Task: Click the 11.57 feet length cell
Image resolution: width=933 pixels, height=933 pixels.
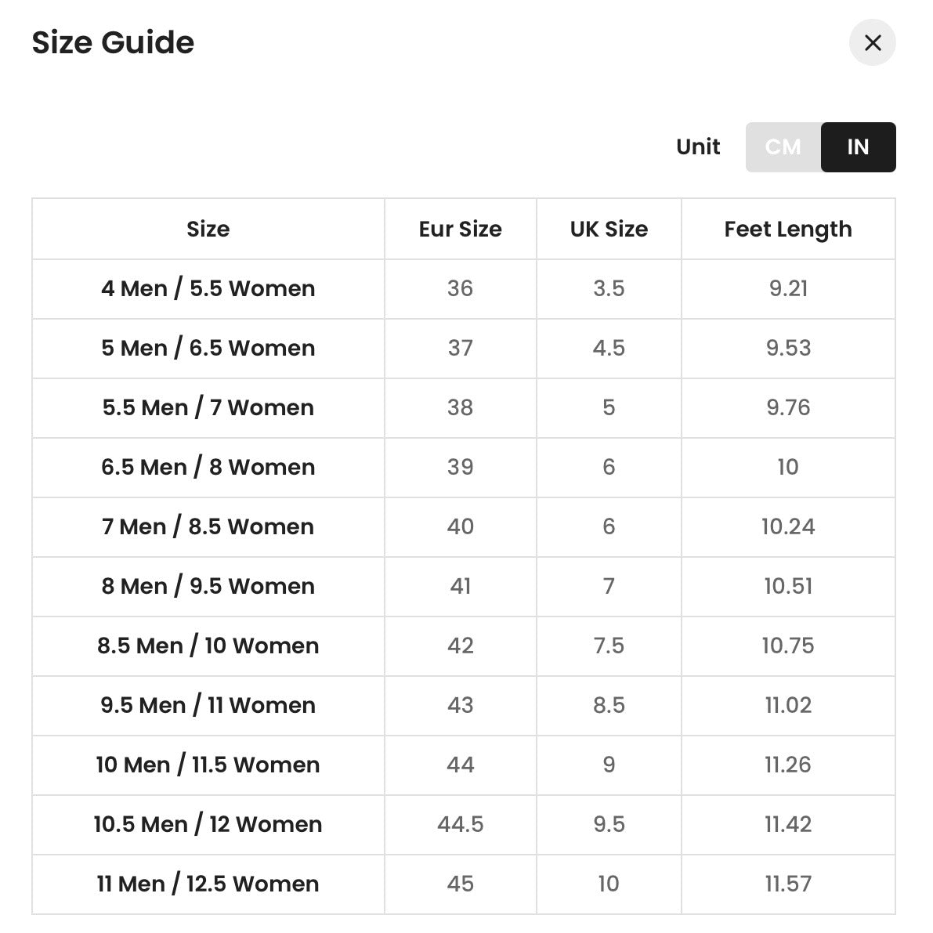Action: click(788, 884)
